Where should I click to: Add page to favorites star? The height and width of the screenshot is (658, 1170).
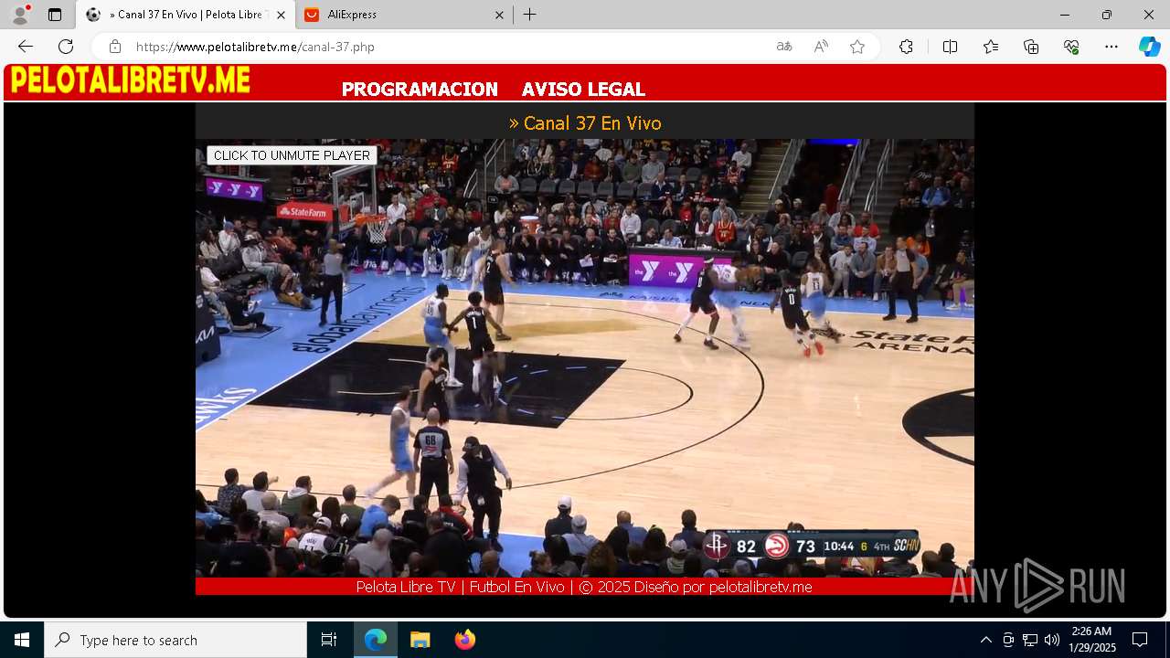[857, 47]
